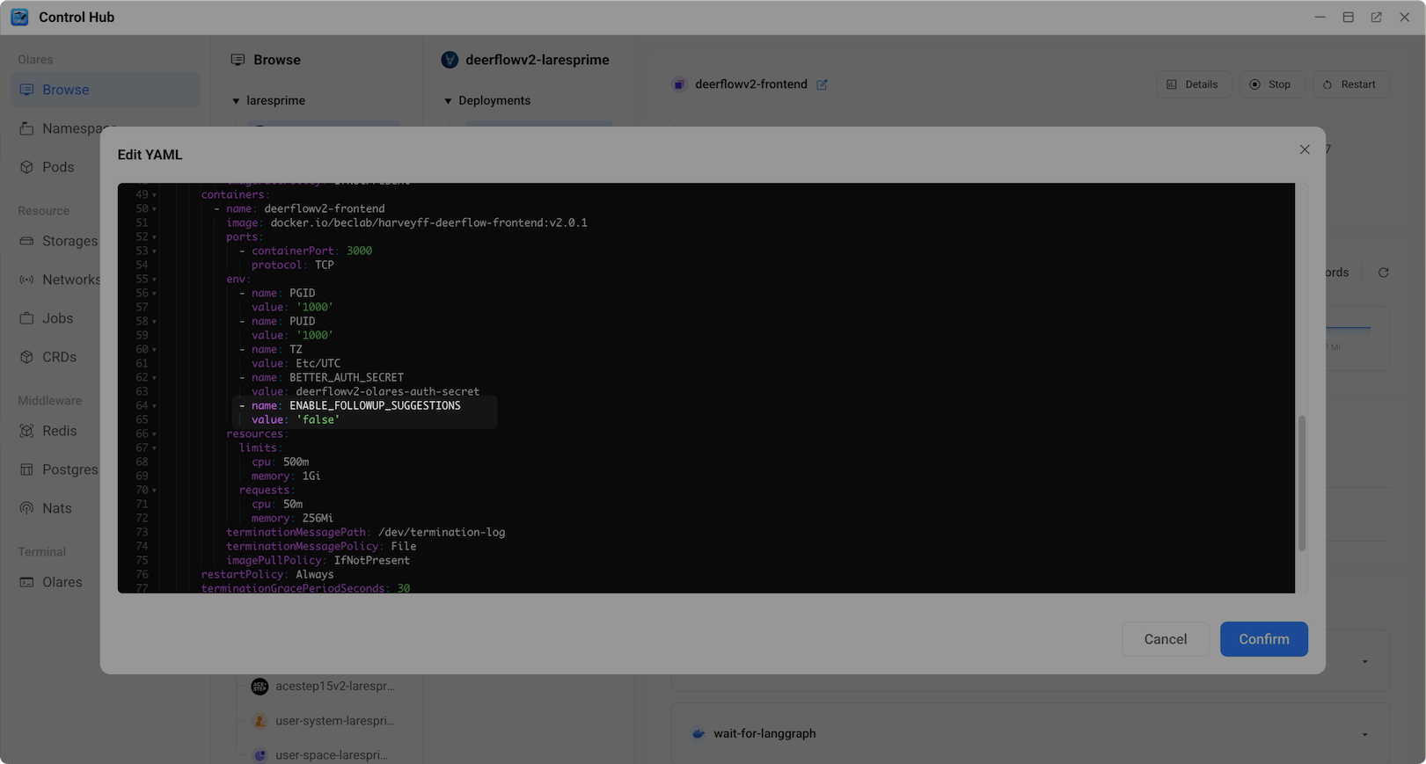Click the 'false' value on line 65
The width and height of the screenshot is (1426, 764).
pos(318,419)
